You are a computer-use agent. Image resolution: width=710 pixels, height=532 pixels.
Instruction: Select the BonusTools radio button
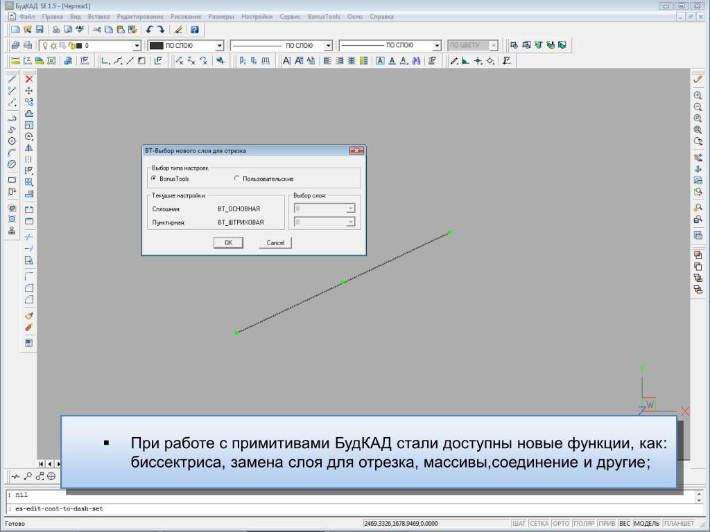click(x=154, y=179)
